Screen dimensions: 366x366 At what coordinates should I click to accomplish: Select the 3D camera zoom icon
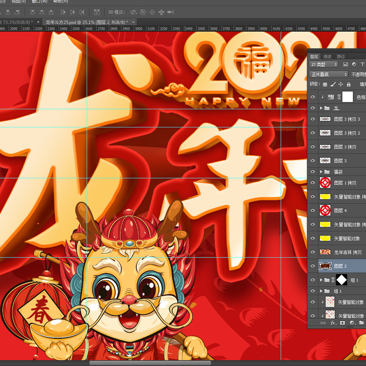tap(171, 12)
